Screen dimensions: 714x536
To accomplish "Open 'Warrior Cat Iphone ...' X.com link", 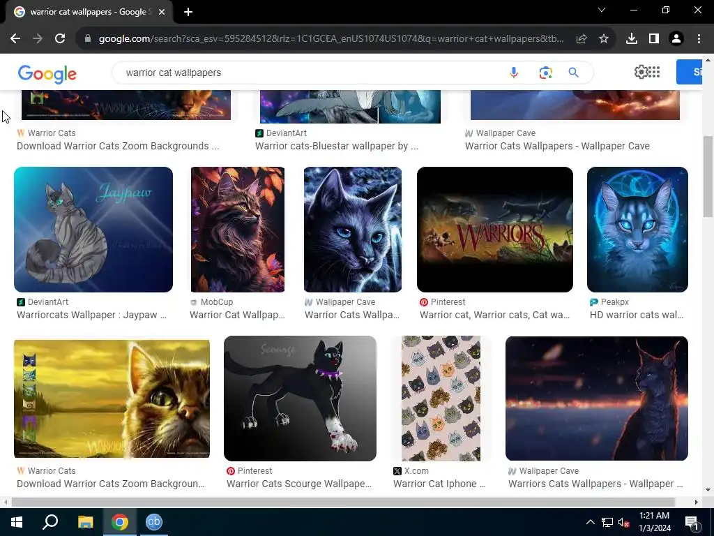I will pos(439,484).
